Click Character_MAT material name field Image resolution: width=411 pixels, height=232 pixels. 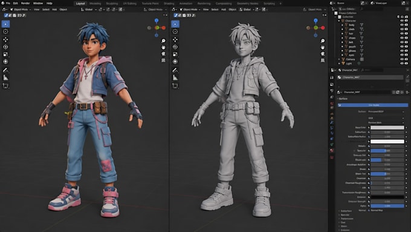[x=367, y=92]
